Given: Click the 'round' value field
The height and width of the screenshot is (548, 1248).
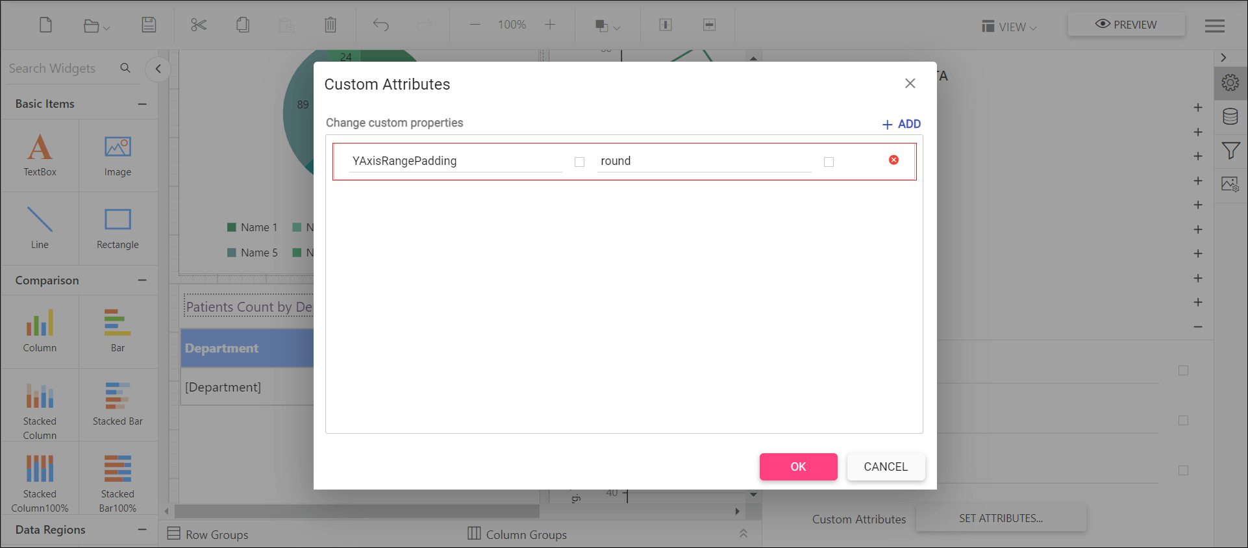Looking at the screenshot, I should [704, 161].
